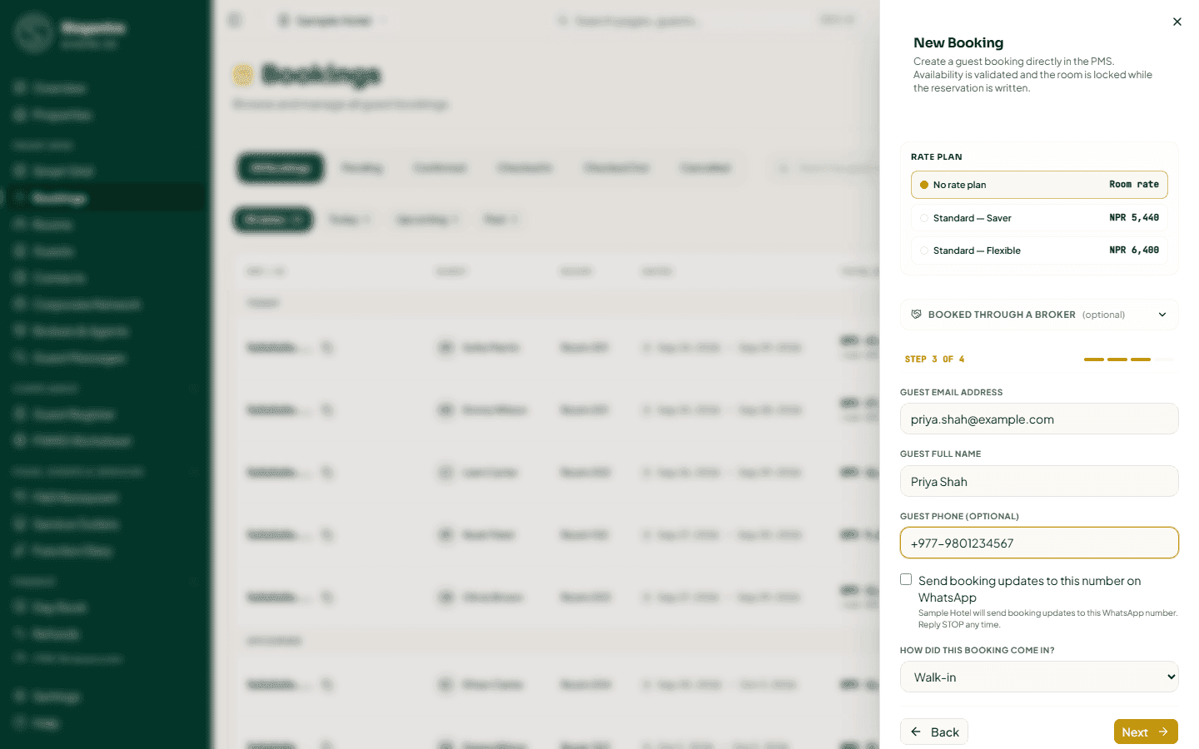Close the New Booking panel with X
The height and width of the screenshot is (749, 1199).
[1177, 22]
